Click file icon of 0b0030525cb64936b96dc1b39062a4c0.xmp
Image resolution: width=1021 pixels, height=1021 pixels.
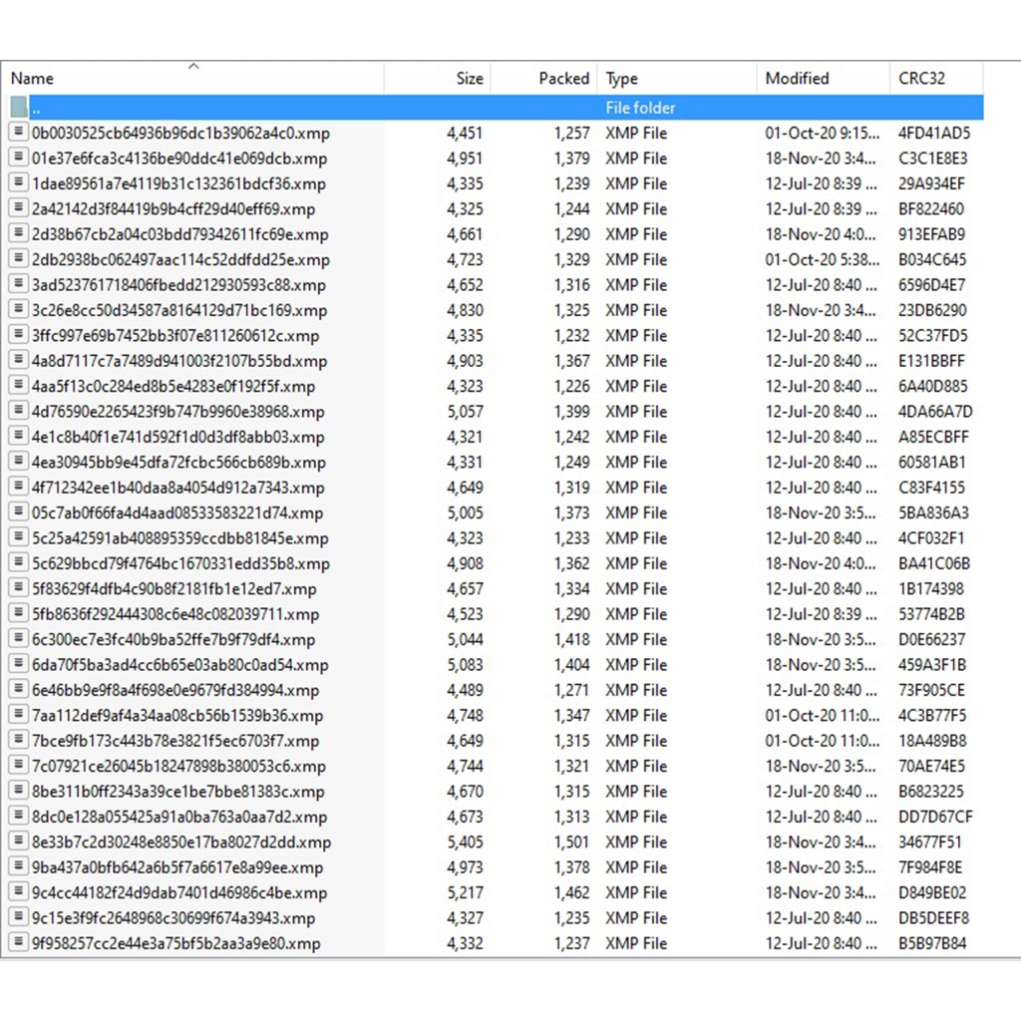pyautogui.click(x=18, y=133)
